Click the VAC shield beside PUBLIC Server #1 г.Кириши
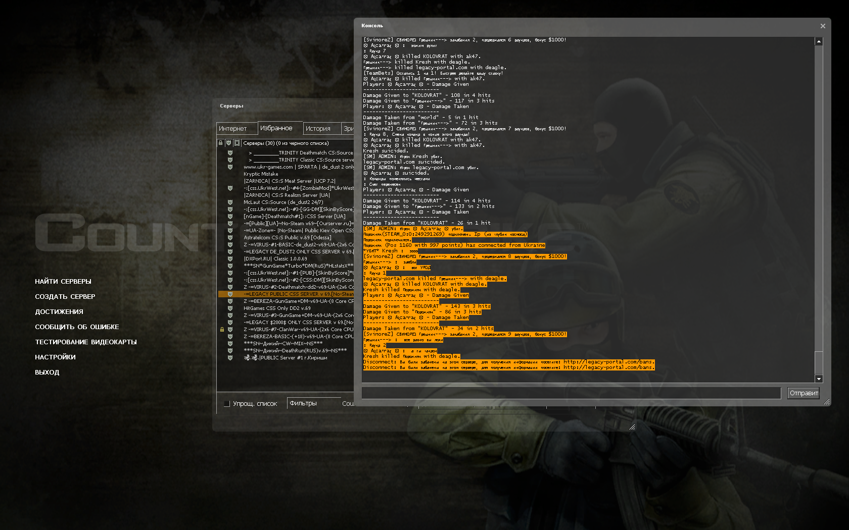Image resolution: width=849 pixels, height=530 pixels. [x=230, y=358]
